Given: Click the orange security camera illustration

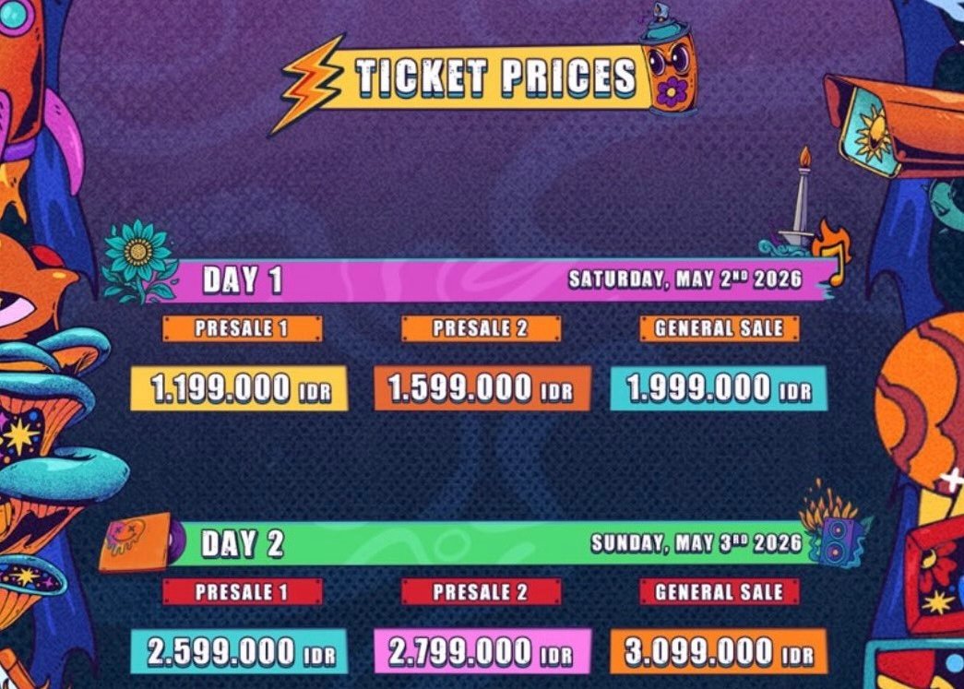Looking at the screenshot, I should point(894,126).
